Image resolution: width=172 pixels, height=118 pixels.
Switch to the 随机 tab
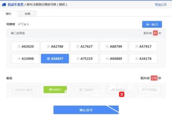click(9, 14)
